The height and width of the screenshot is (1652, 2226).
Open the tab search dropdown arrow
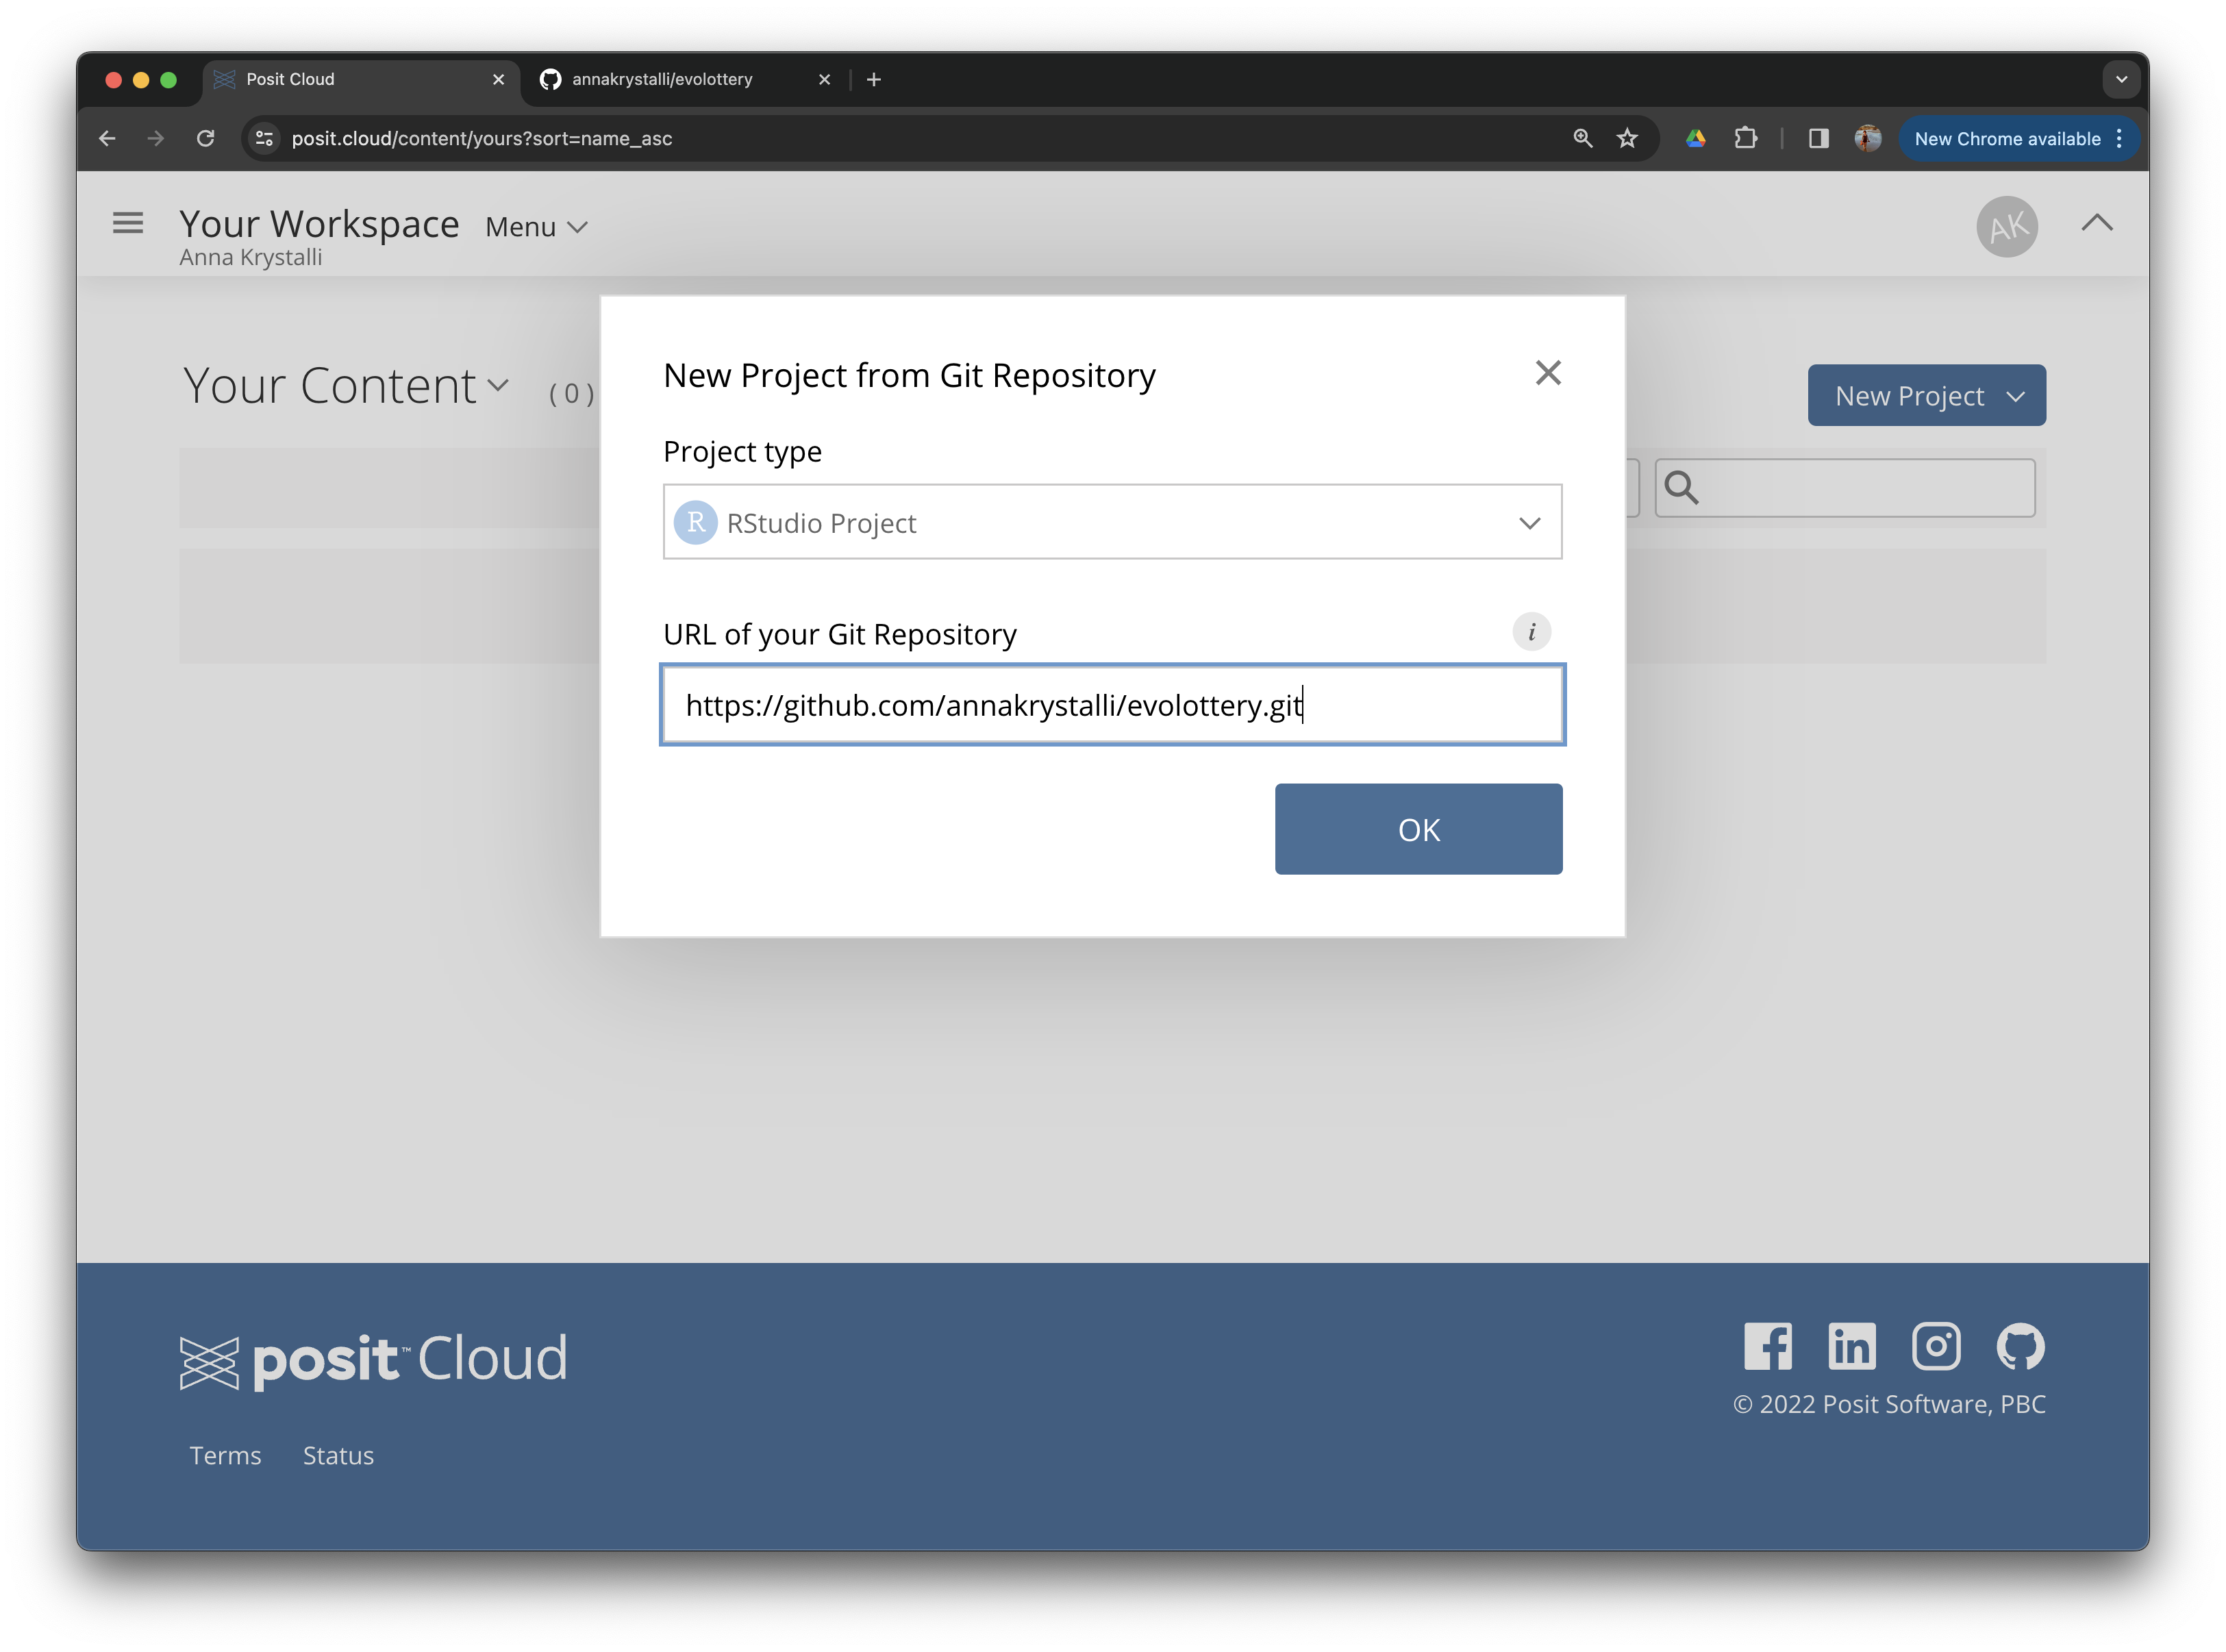pos(2121,79)
